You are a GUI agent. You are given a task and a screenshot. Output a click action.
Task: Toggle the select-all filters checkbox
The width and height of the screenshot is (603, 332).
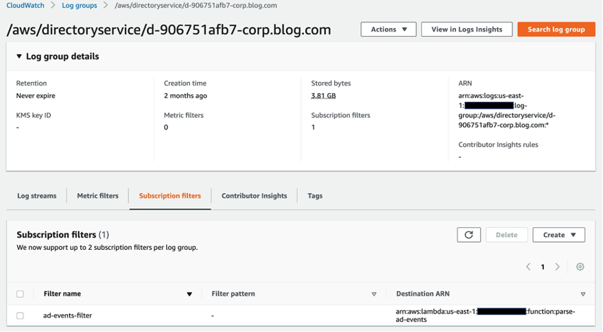(x=20, y=294)
